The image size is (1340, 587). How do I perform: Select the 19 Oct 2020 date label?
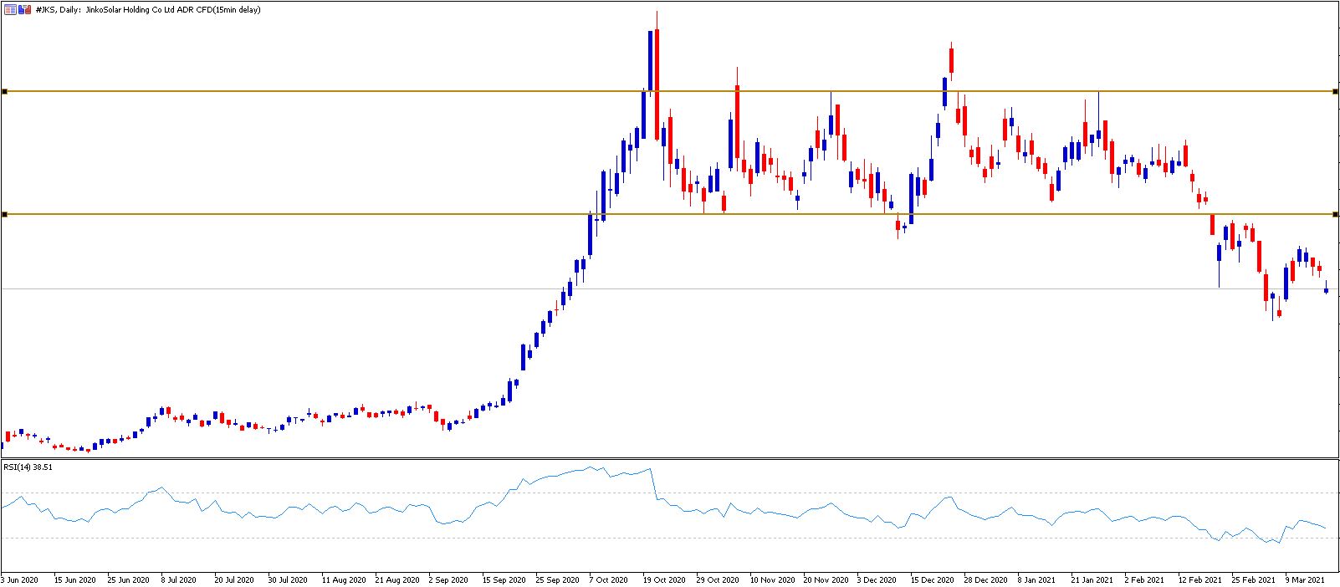click(664, 579)
